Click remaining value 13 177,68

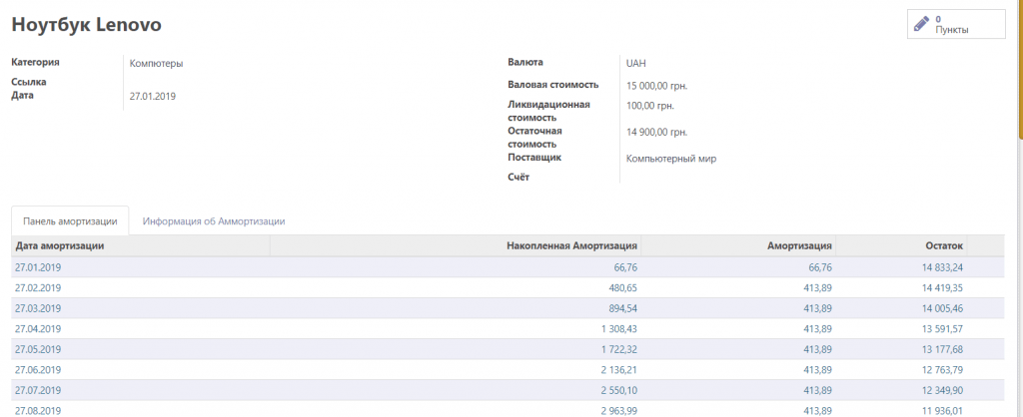(x=942, y=349)
